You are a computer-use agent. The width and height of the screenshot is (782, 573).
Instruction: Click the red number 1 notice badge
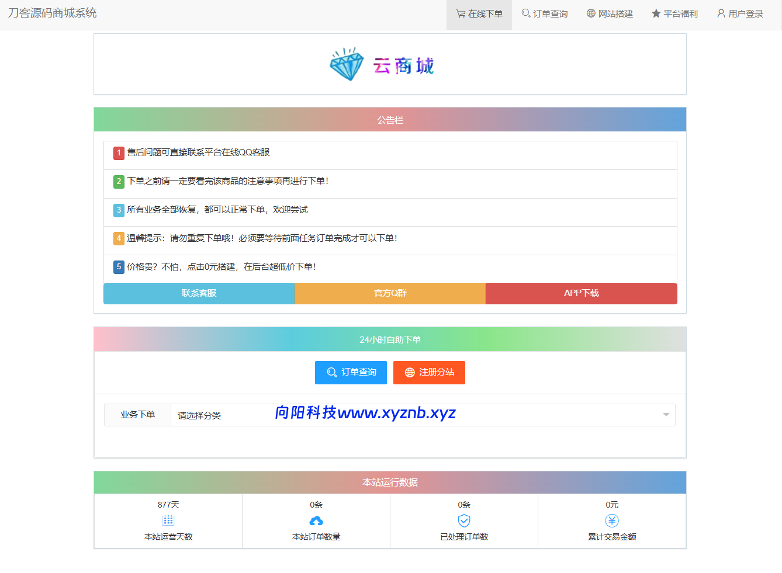(x=119, y=153)
